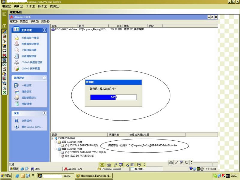The width and height of the screenshot is (240, 180).
Task: Click the 54% loading progress bar
Action: click(x=114, y=97)
